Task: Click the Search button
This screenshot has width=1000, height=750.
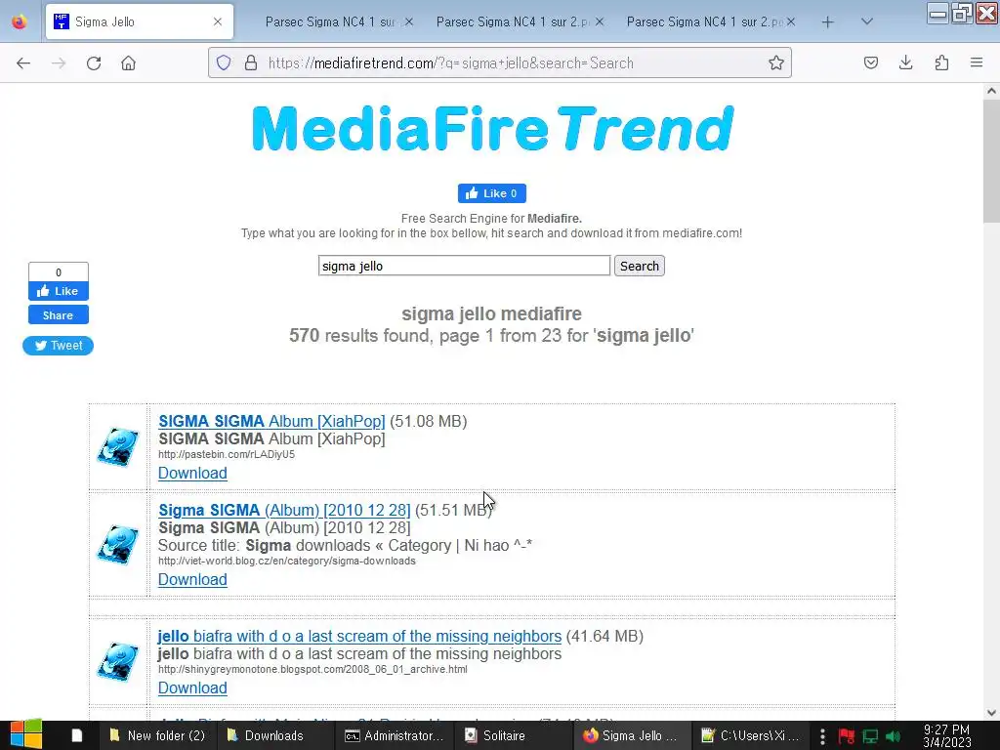Action: coord(639,266)
